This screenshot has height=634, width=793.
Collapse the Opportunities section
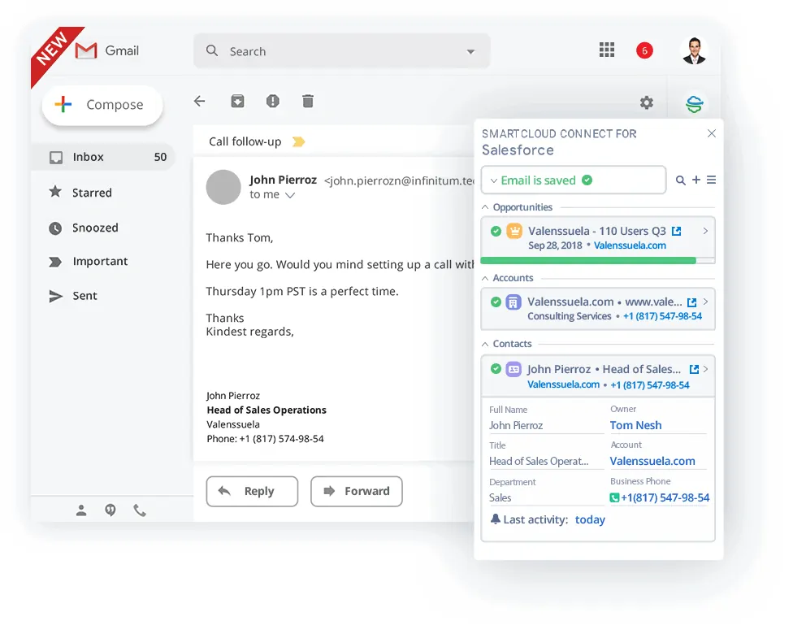tap(484, 207)
